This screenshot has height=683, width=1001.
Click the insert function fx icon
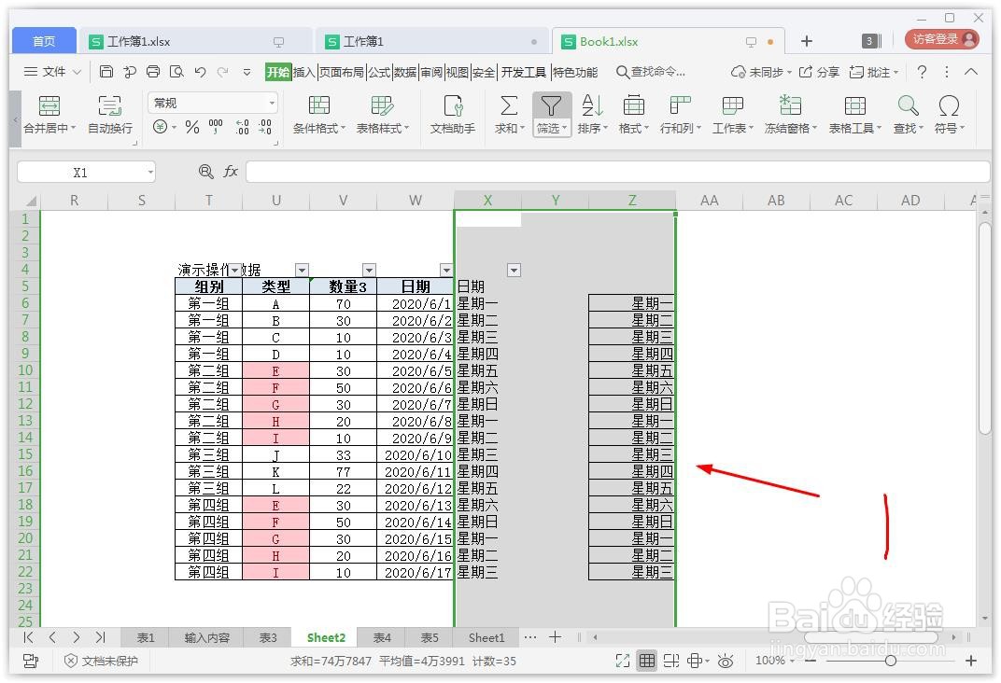pyautogui.click(x=231, y=171)
